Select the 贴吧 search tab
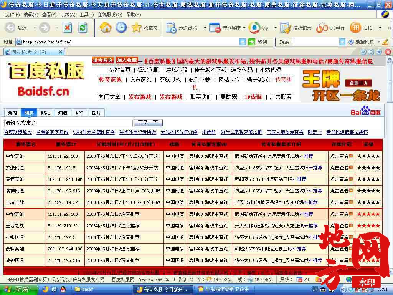Screen dimensions: 393x295 tap(46, 113)
